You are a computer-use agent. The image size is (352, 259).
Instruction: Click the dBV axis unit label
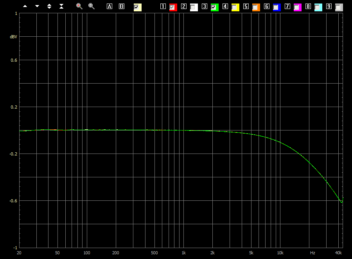[x=13, y=37]
